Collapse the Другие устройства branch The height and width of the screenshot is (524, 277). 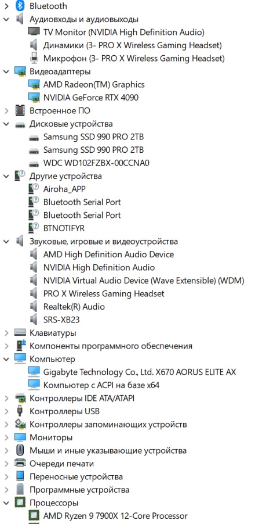6,176
